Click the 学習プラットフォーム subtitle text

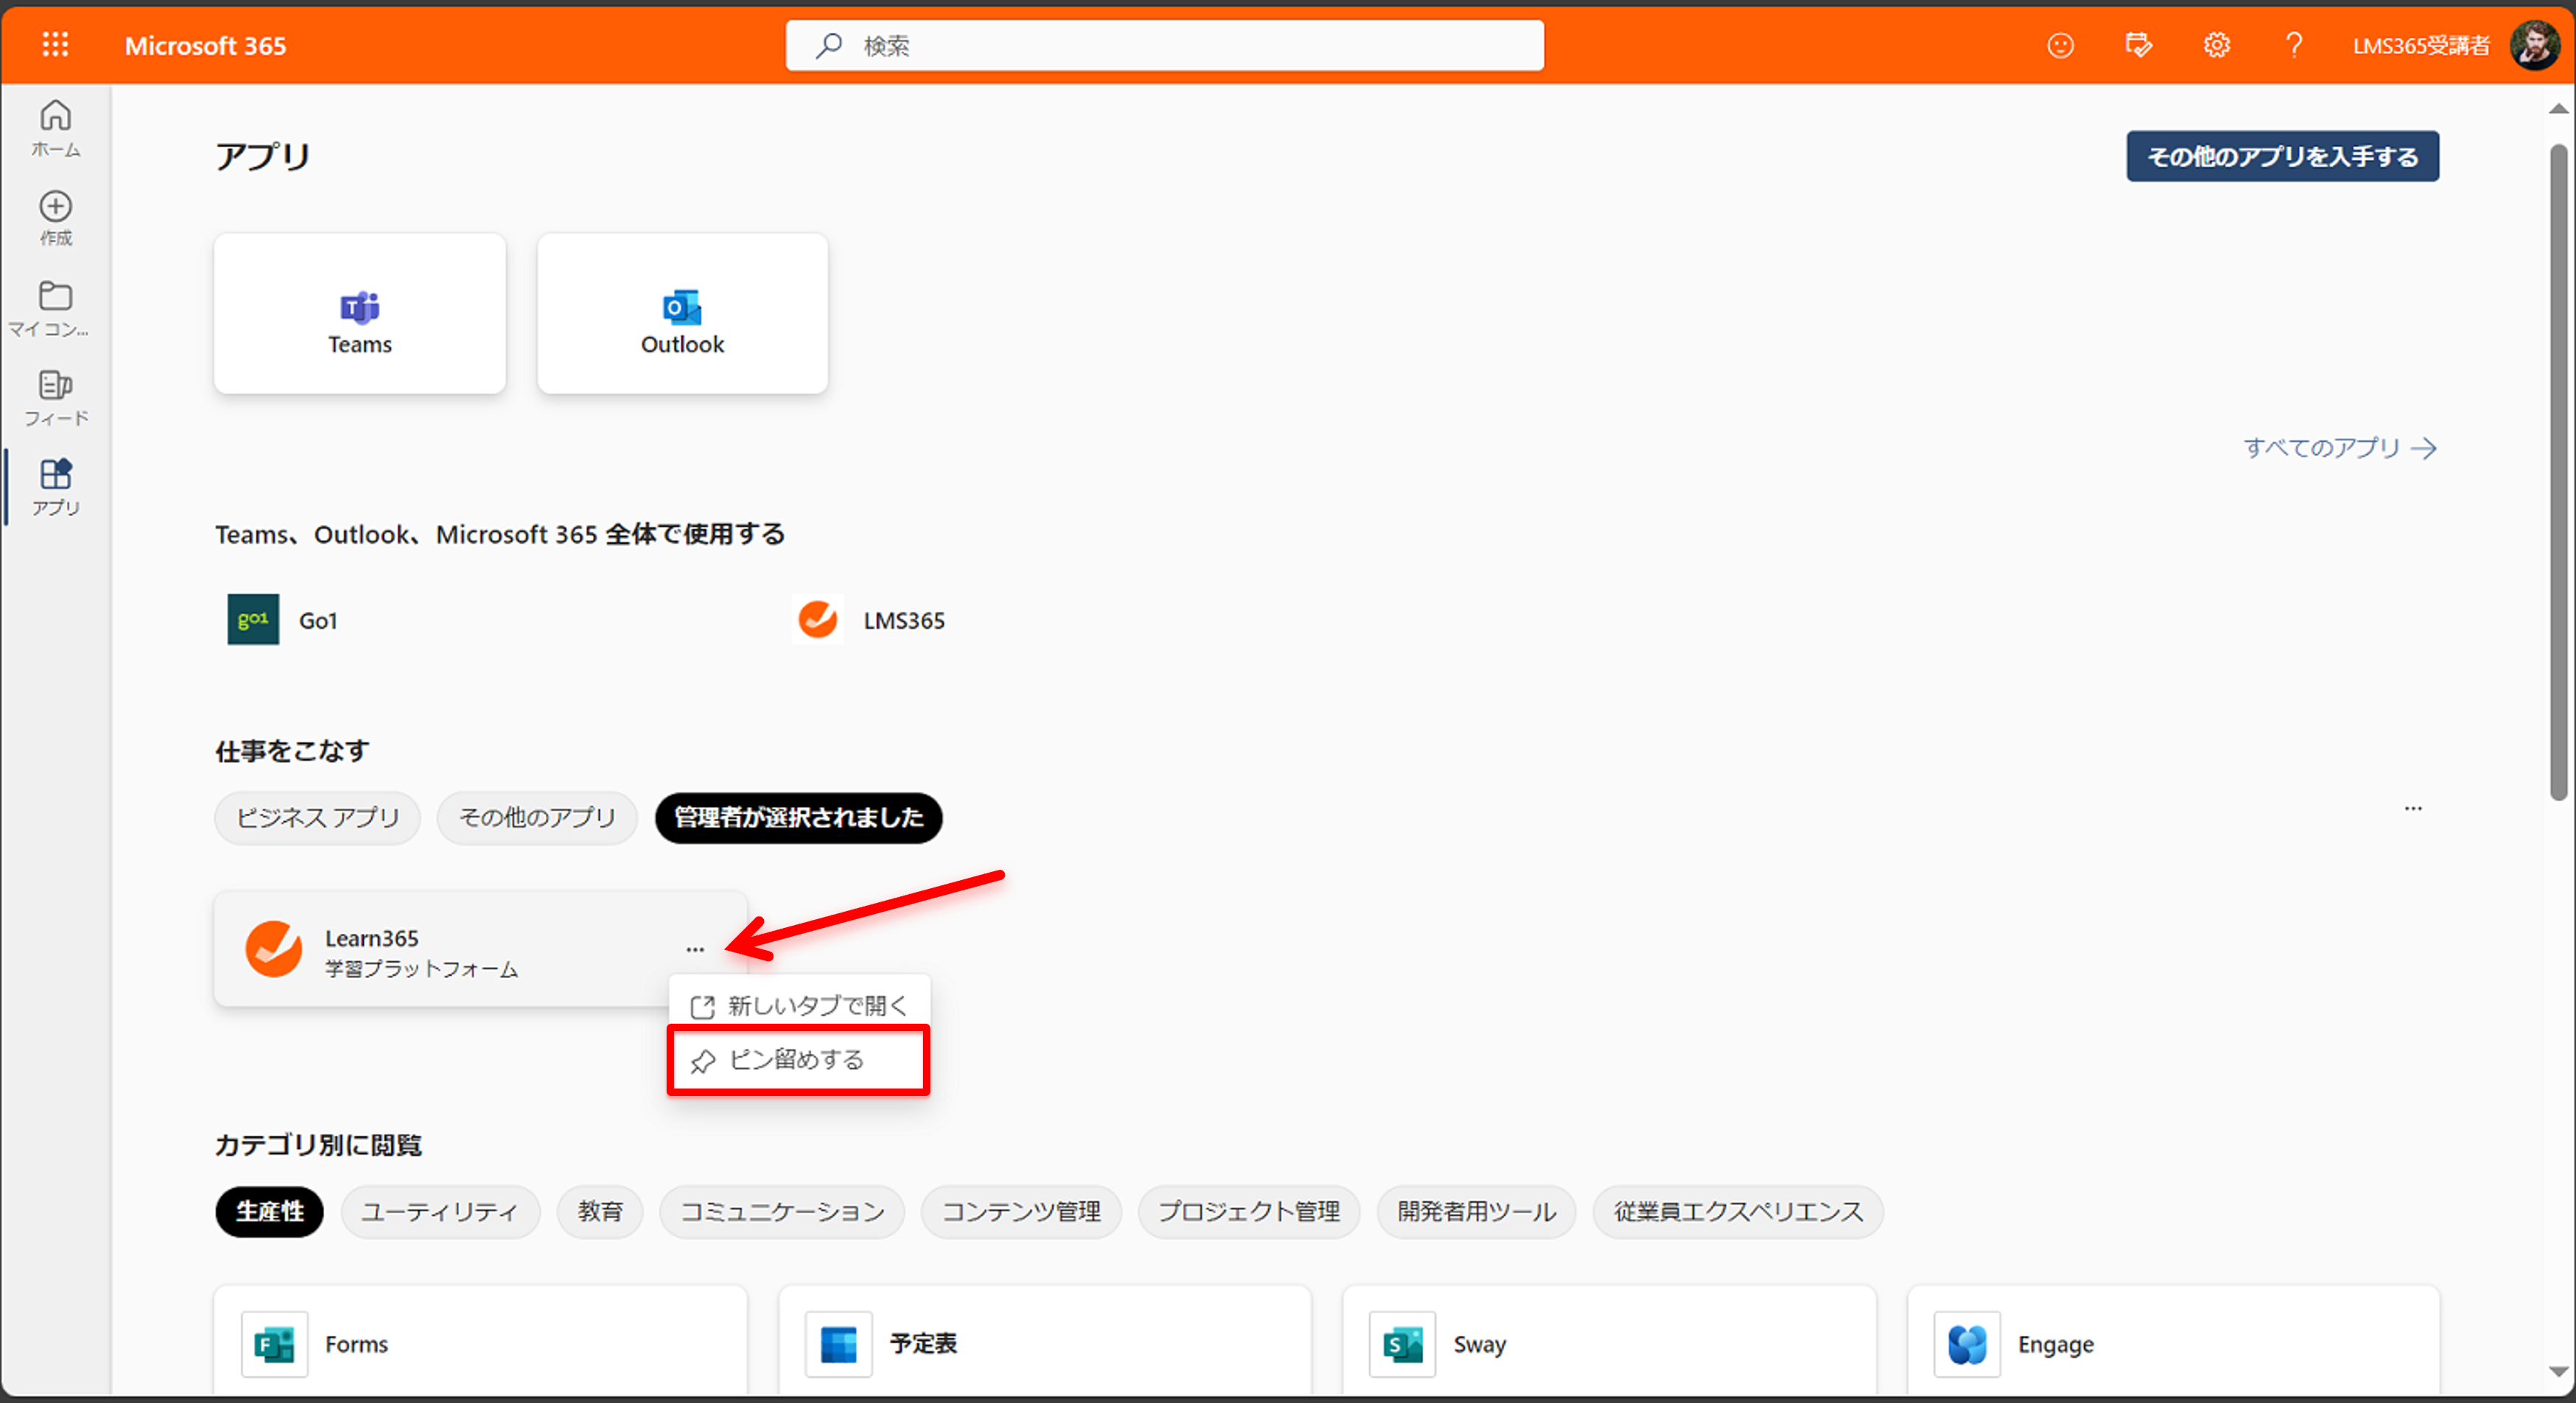(421, 969)
